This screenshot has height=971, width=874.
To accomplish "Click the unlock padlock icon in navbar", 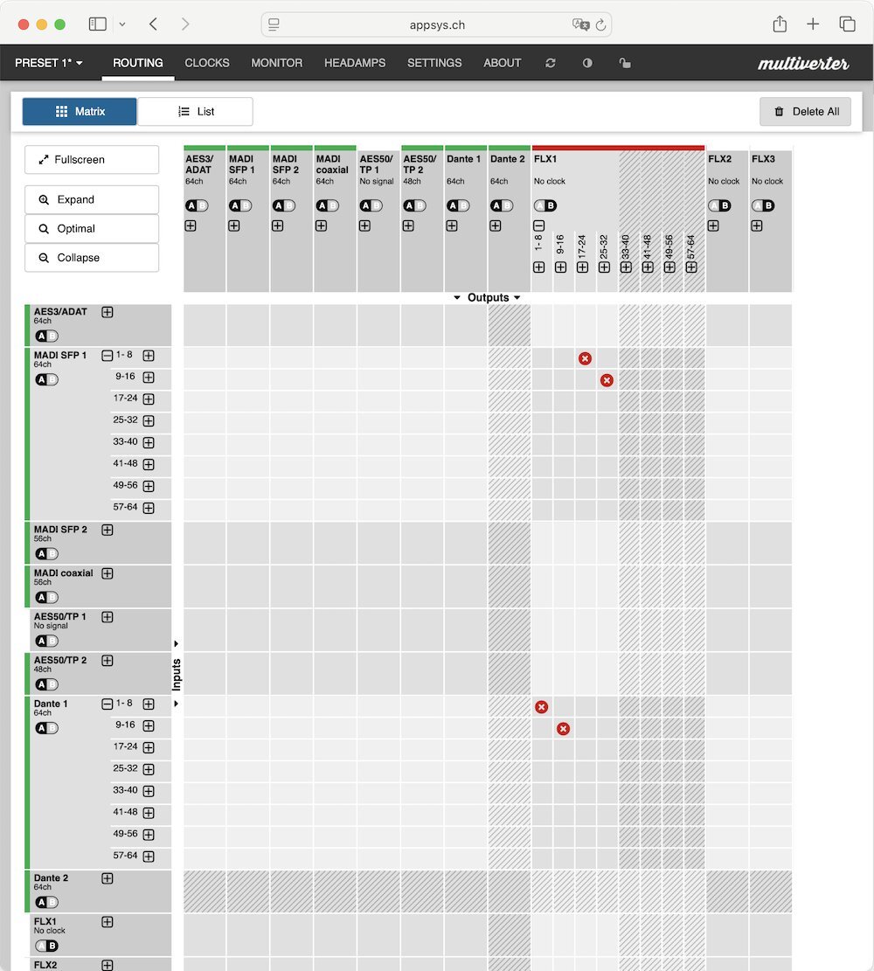I will click(x=625, y=63).
